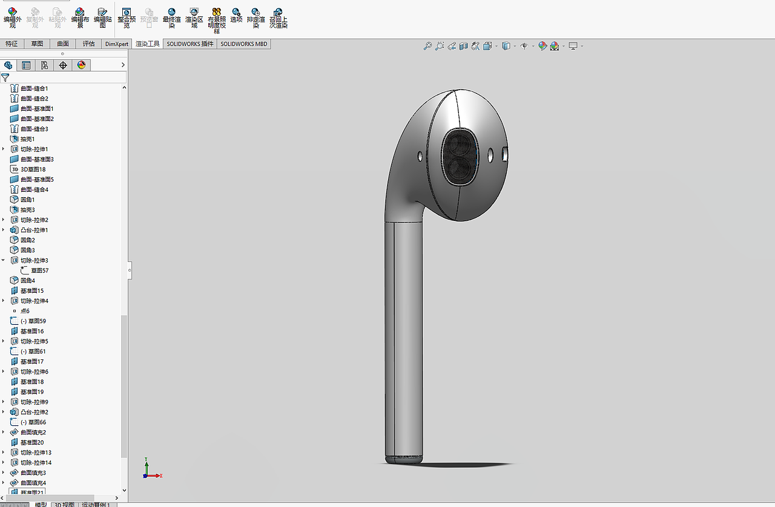The height and width of the screenshot is (507, 775).
Task: Switch to the 特征 features tab
Action: (x=12, y=43)
